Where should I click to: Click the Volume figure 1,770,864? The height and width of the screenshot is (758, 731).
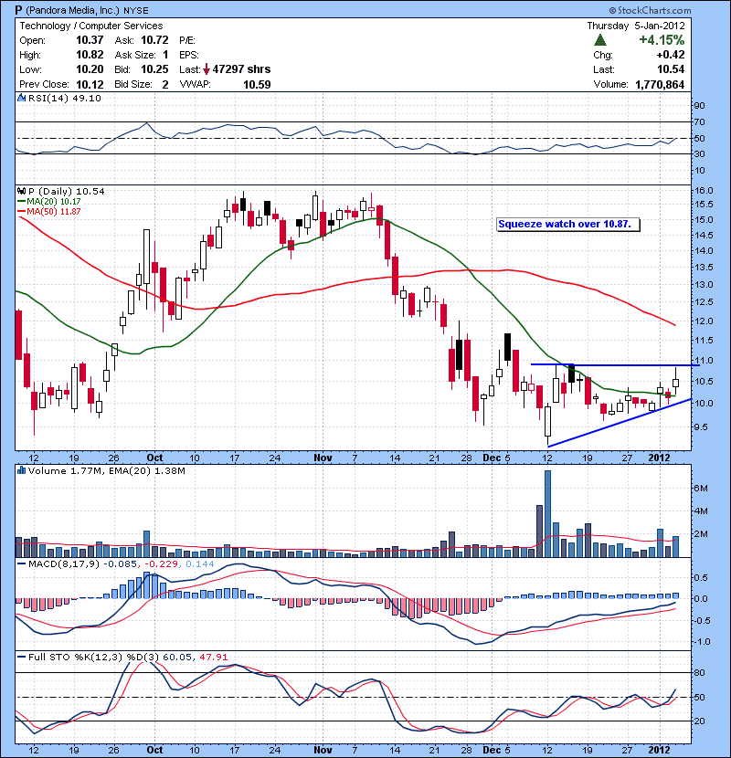(660, 85)
